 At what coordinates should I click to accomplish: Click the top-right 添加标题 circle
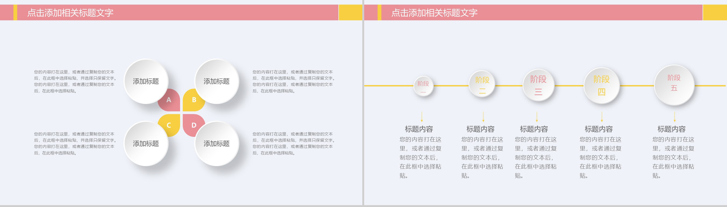coord(216,81)
